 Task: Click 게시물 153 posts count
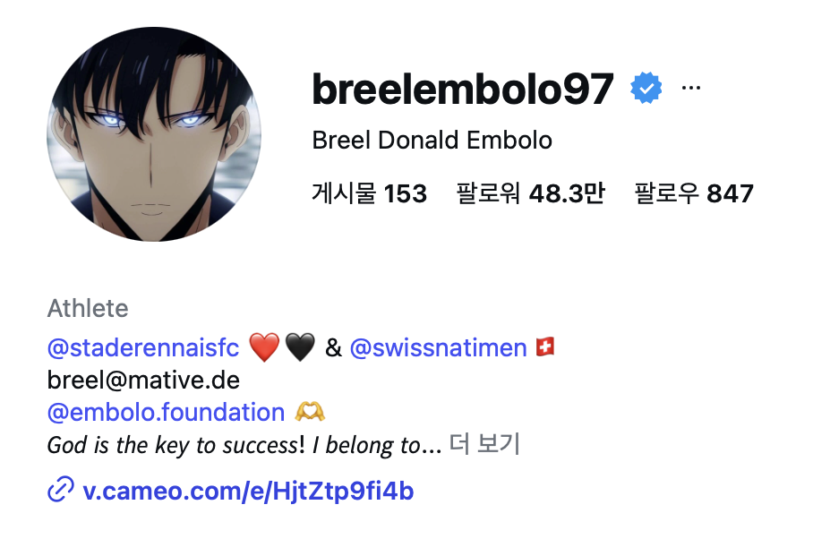click(369, 193)
